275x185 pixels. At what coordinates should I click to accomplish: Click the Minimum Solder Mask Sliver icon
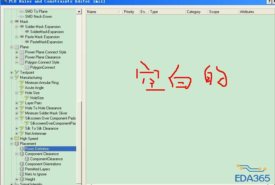click(22, 113)
